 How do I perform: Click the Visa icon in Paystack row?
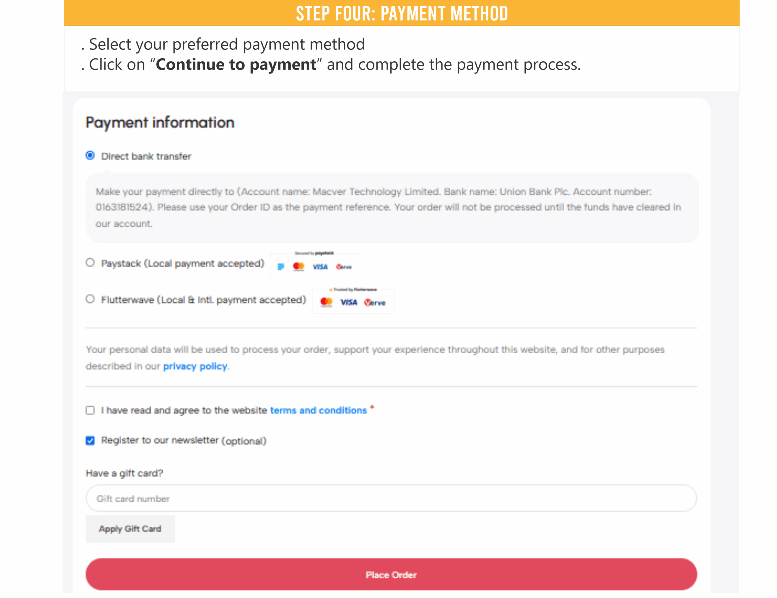click(x=320, y=267)
